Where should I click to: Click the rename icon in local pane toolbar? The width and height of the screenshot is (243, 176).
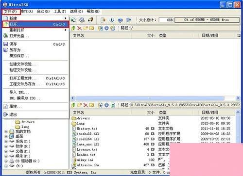92,105
